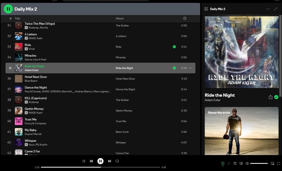Viewport: 282px width, 171px height.
Task: Pause the track from the Ride the Night row
Action: click(x=10, y=68)
